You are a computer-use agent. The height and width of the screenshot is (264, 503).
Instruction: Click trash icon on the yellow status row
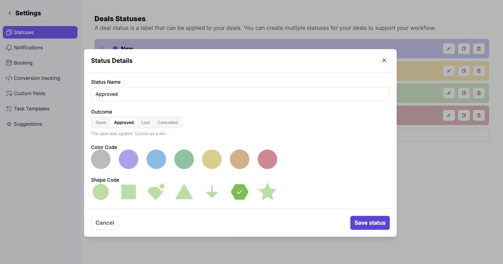tap(479, 71)
